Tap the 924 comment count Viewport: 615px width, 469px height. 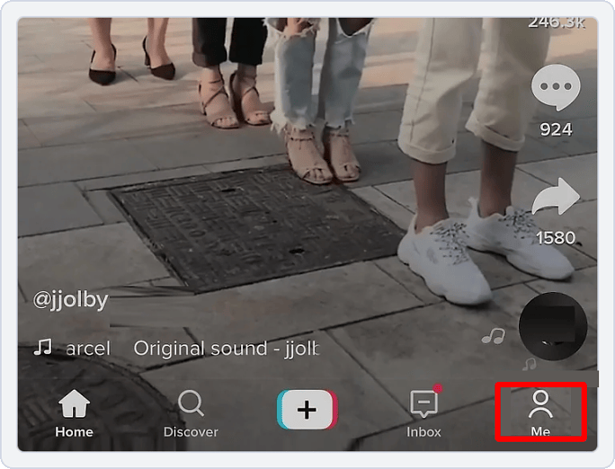556,129
